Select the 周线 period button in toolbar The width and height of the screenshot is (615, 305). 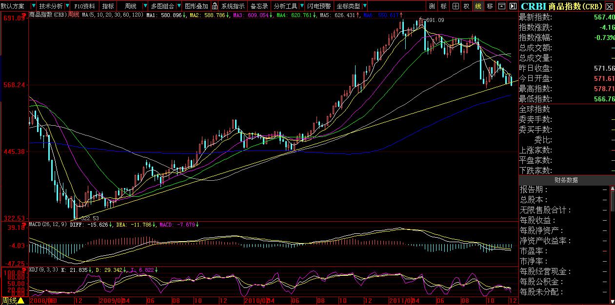pos(131,6)
